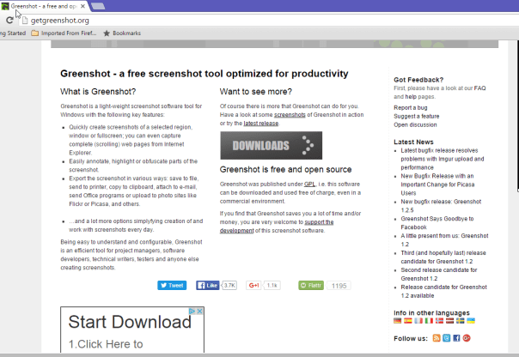519x357 pixels.
Task: Open Greenshot Says Goodbye to Facebook
Action: (437, 223)
